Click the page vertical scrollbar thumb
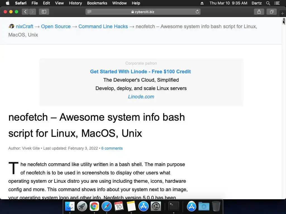Screen dimensions: 286x214 284,20
